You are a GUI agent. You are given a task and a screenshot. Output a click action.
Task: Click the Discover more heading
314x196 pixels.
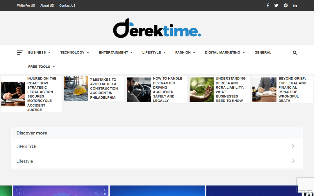pos(32,133)
